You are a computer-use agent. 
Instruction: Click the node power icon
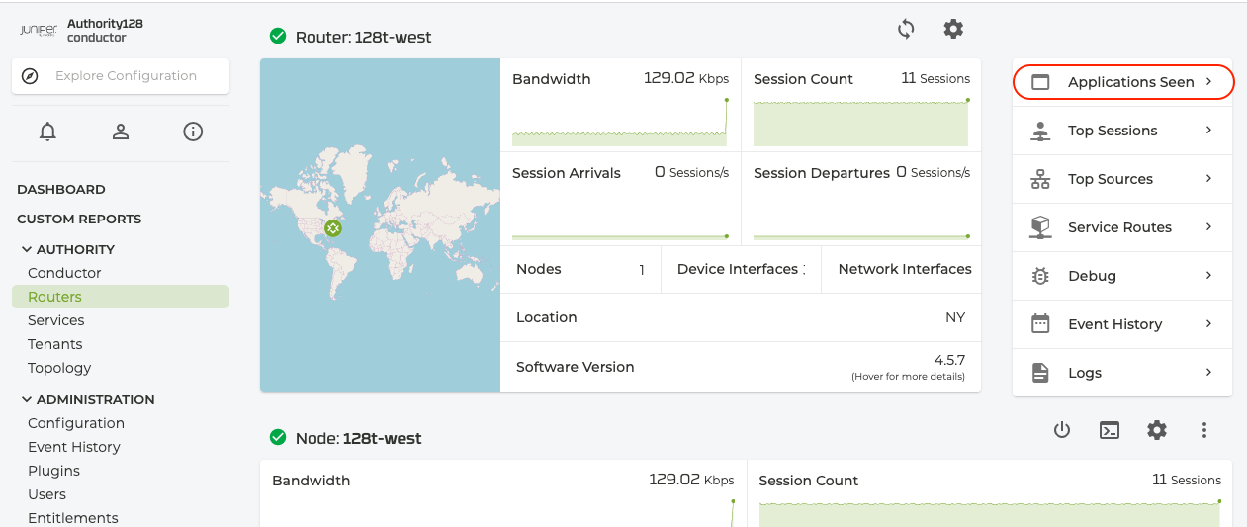click(1062, 430)
